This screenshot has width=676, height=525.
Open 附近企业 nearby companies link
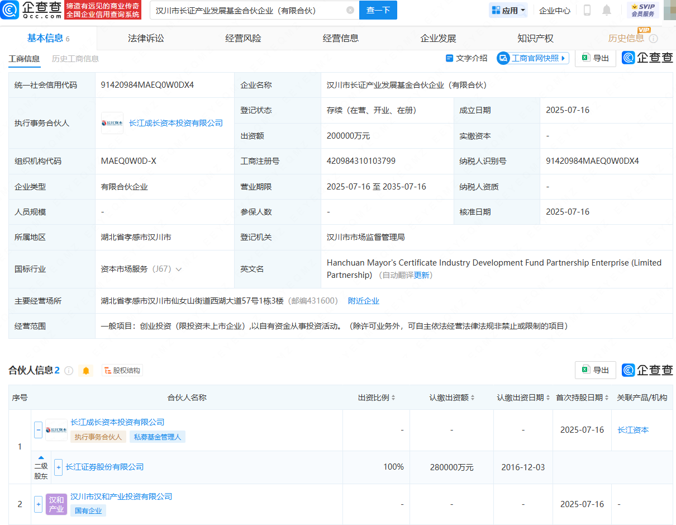pyautogui.click(x=364, y=301)
